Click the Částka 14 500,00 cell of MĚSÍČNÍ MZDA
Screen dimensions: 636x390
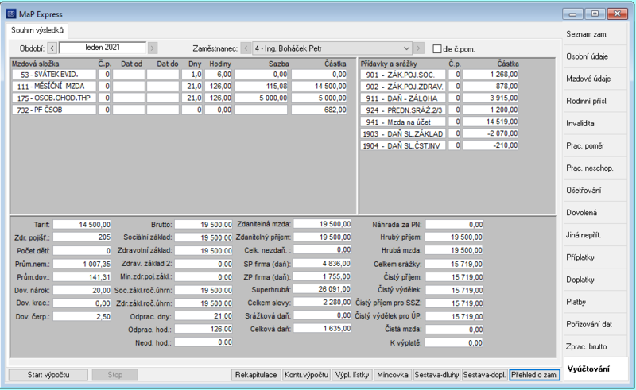320,87
